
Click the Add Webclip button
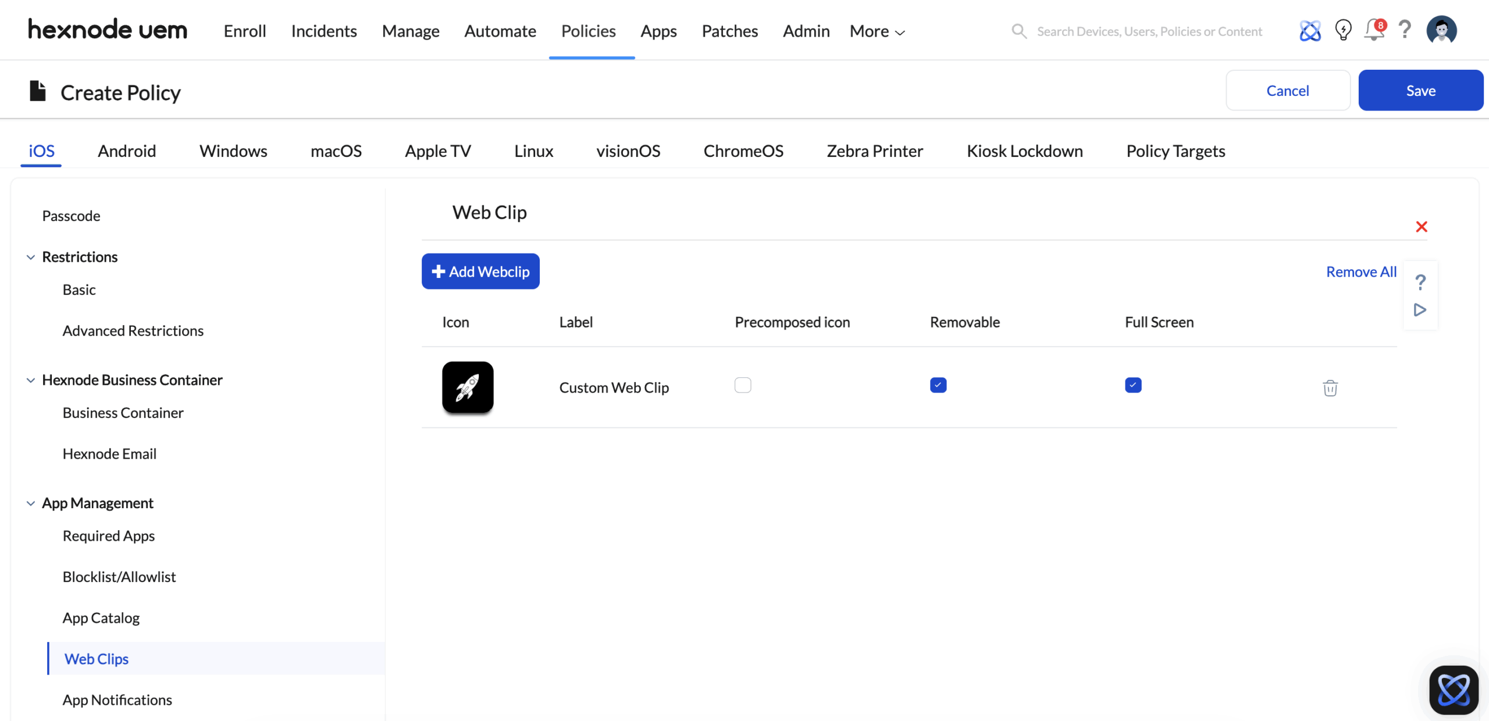pyautogui.click(x=480, y=272)
